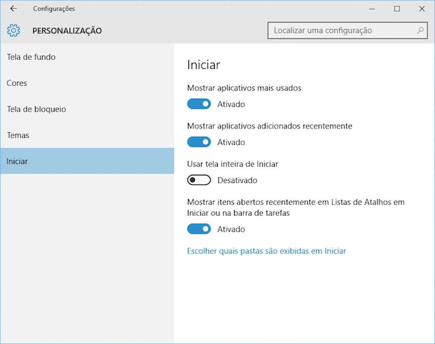Select Iniciar in the sidebar
The width and height of the screenshot is (435, 344).
[17, 161]
